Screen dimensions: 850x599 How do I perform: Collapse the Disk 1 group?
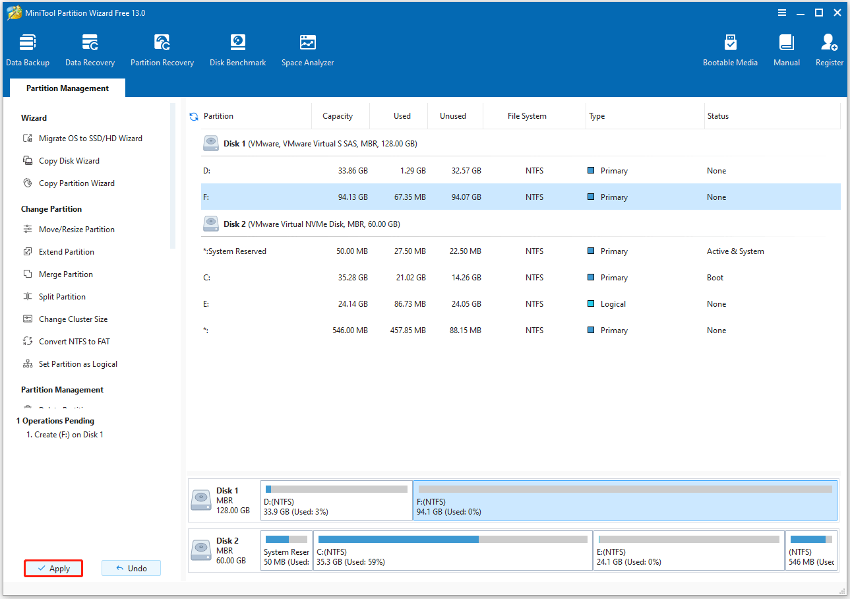211,143
